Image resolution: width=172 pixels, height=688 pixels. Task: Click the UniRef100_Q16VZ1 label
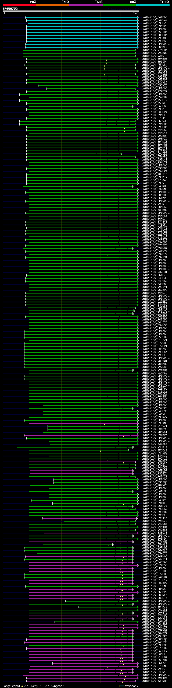[x=154, y=426]
